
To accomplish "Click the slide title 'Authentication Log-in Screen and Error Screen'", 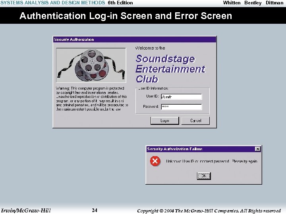I will click(x=126, y=16).
